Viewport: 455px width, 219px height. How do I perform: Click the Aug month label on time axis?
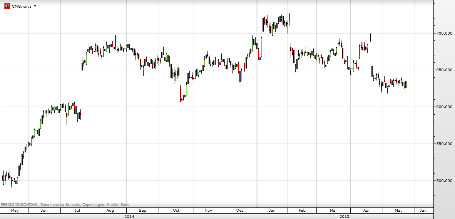pyautogui.click(x=110, y=210)
